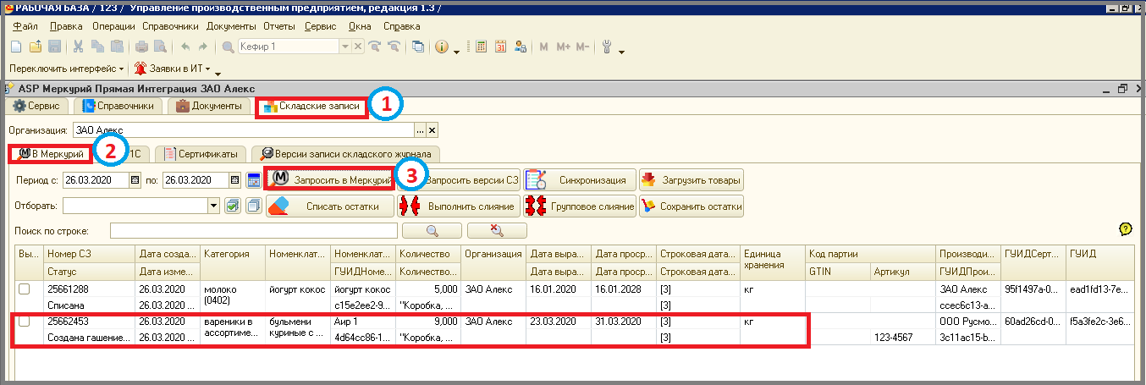
Task: Open the end date calendar picker
Action: [234, 180]
